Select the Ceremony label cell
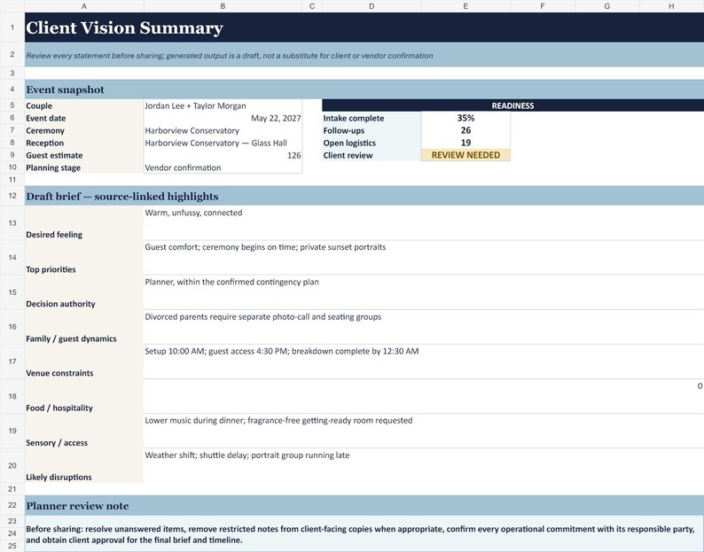The height and width of the screenshot is (552, 704). (x=84, y=130)
